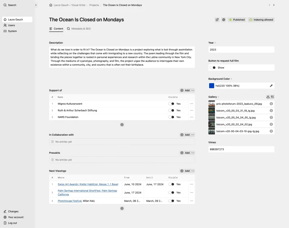The width and height of the screenshot is (289, 228).
Task: Open the Users section in sidebar
Action: (x=11, y=25)
